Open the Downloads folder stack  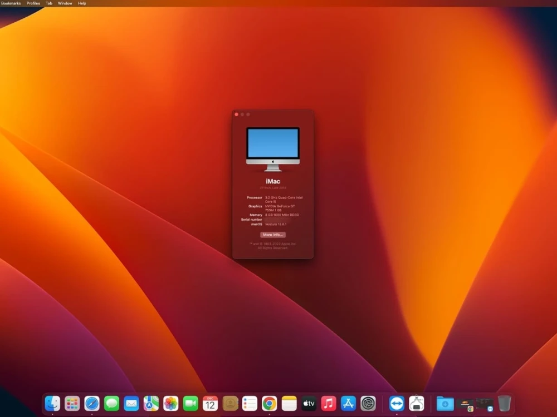pos(445,404)
